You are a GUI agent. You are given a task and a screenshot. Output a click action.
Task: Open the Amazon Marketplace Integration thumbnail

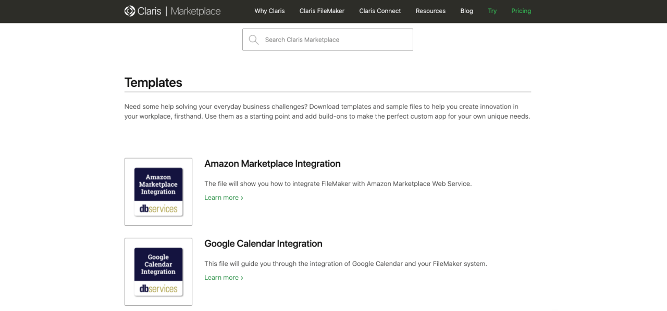point(158,192)
